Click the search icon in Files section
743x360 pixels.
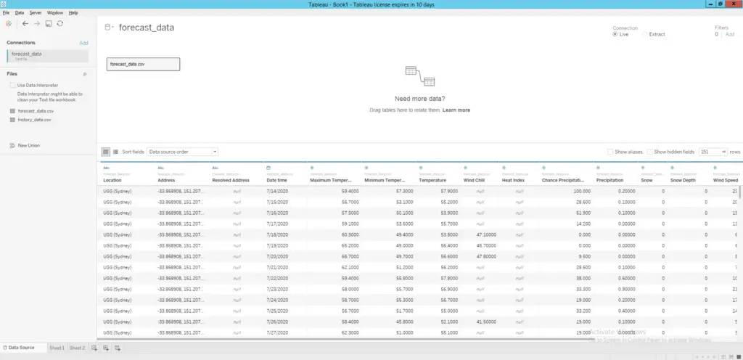coord(85,74)
